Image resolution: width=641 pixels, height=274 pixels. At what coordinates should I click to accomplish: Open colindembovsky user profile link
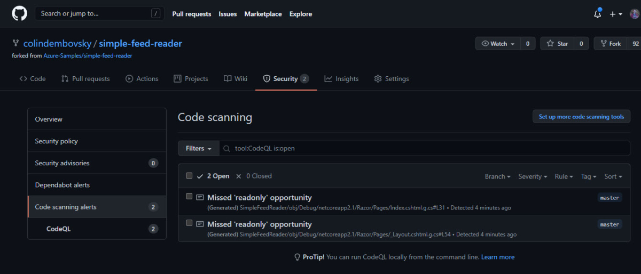coord(58,44)
